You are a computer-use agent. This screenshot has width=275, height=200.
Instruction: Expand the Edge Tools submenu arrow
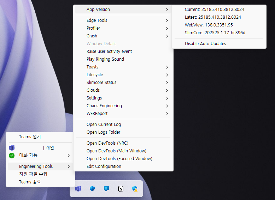click(x=167, y=21)
